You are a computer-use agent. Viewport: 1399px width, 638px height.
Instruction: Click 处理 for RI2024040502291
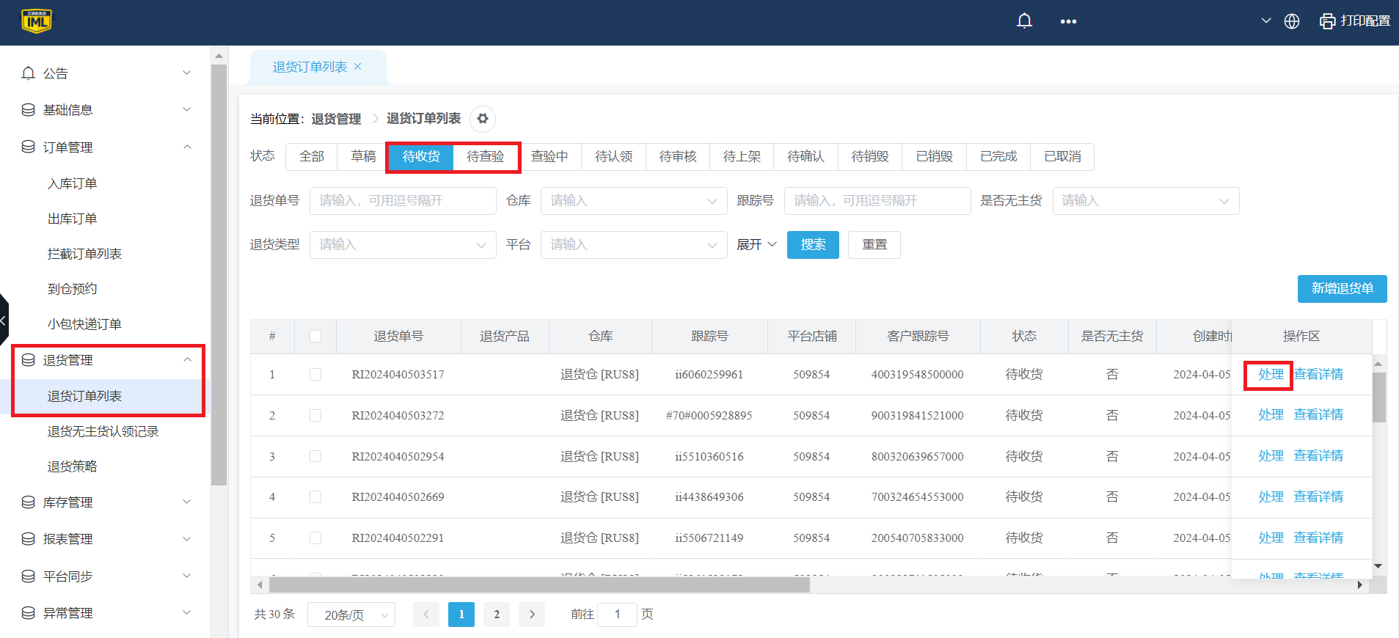pos(1271,538)
